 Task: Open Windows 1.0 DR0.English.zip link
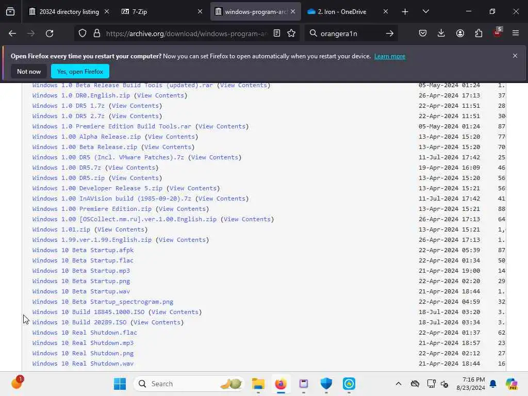(81, 95)
